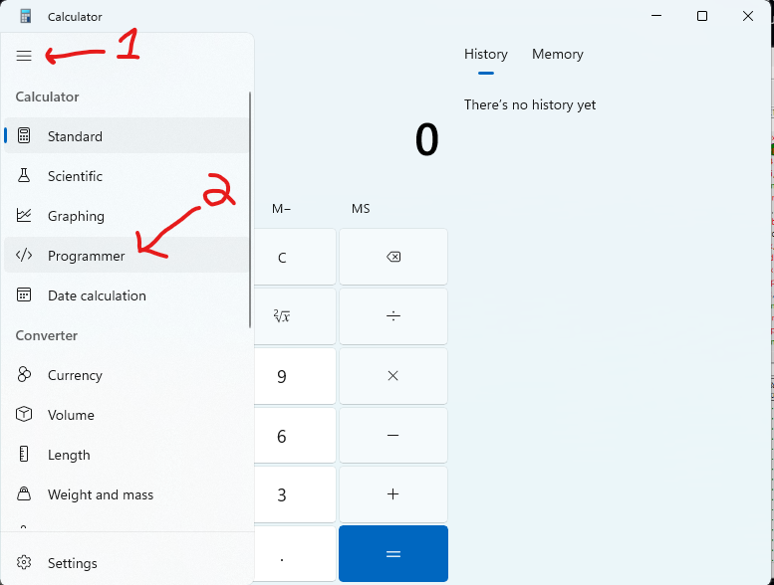Click the Settings gear icon
Viewport: 774px width, 585px height.
point(24,562)
